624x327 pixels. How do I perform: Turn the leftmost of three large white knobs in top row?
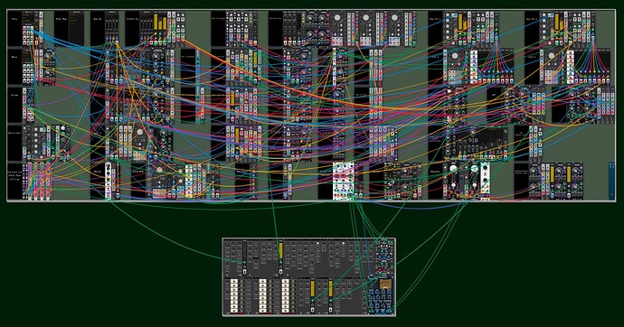337,18
